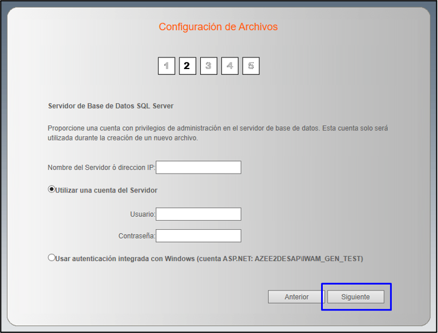Click the 'Contraseña:' field label

pos(136,236)
